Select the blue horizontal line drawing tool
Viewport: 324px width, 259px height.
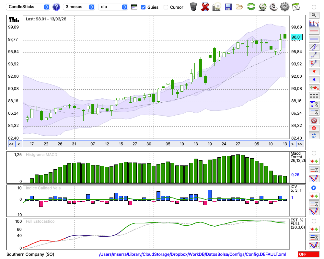tap(314, 39)
